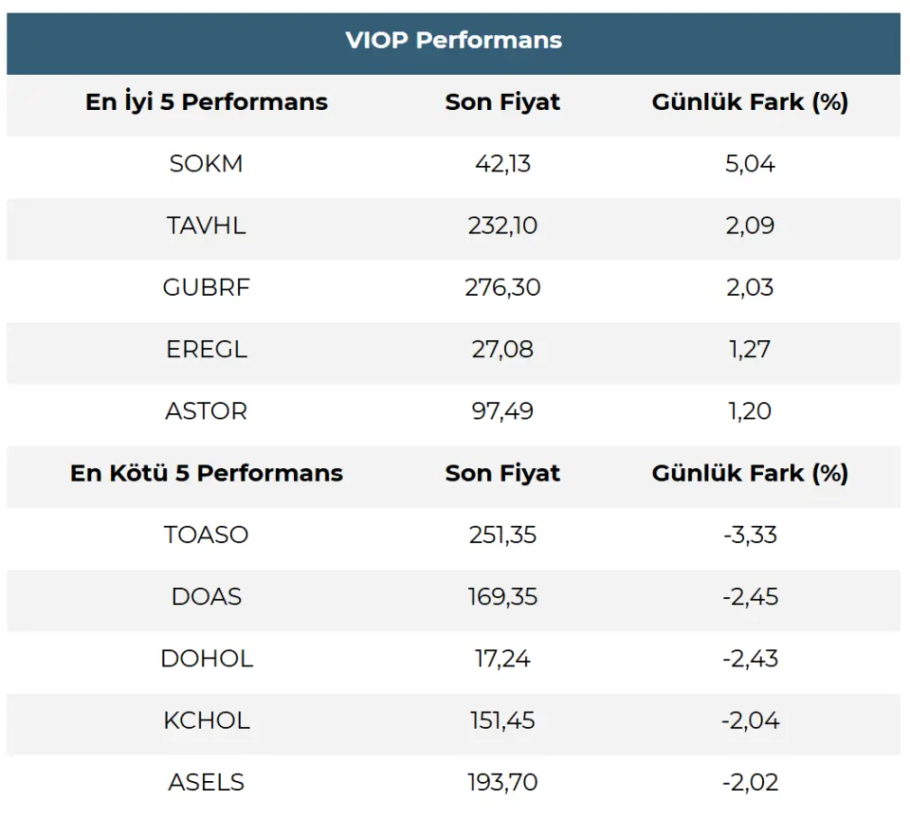Image resolution: width=910 pixels, height=818 pixels.
Task: Select the GUBRF ticker row label
Action: 207,287
